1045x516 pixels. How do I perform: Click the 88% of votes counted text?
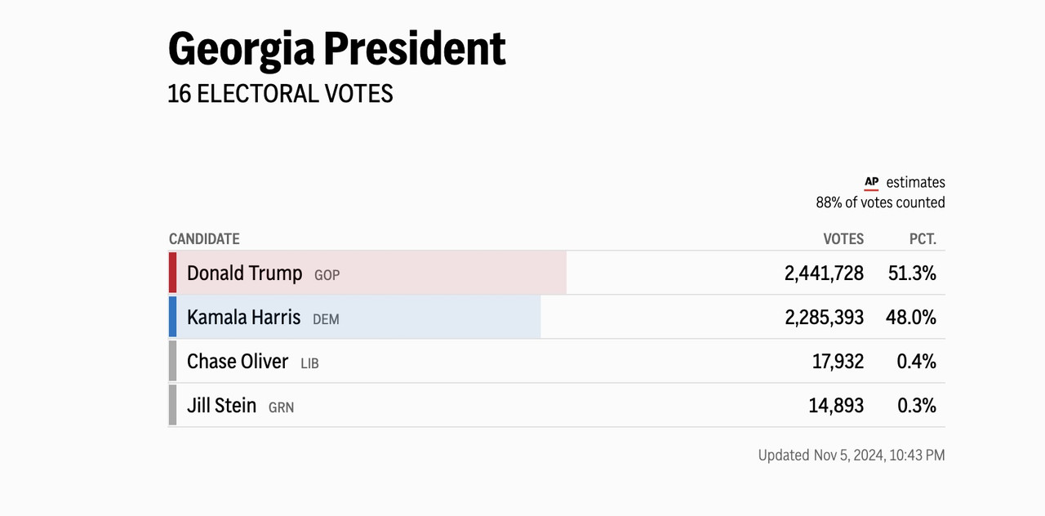880,202
